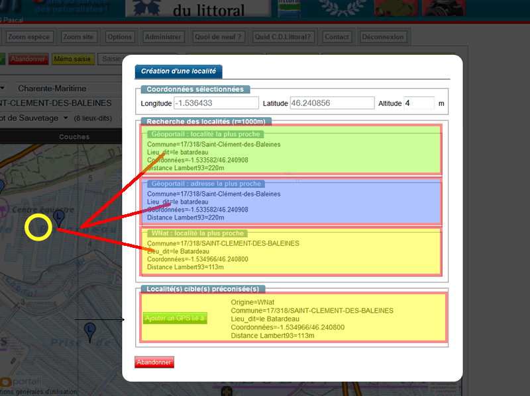This screenshot has width=530, height=396.
Task: Click the Latitude input field
Action: tap(333, 103)
